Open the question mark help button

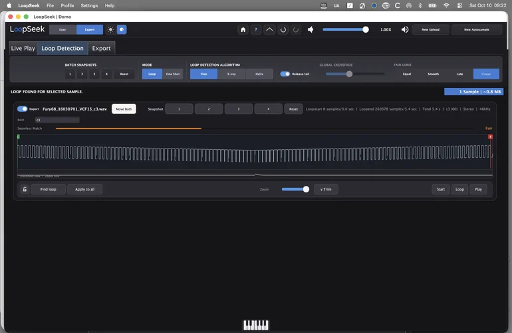256,29
